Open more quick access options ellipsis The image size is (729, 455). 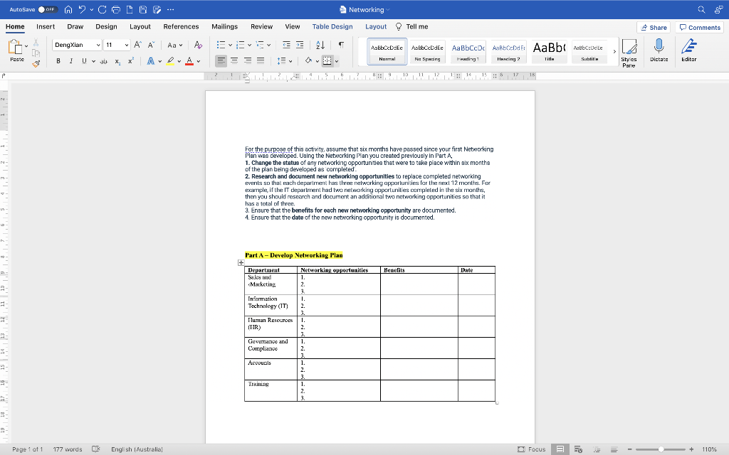click(171, 9)
